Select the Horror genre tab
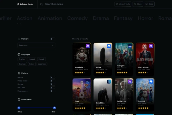Viewport: 172px width, 115px height. [146, 18]
